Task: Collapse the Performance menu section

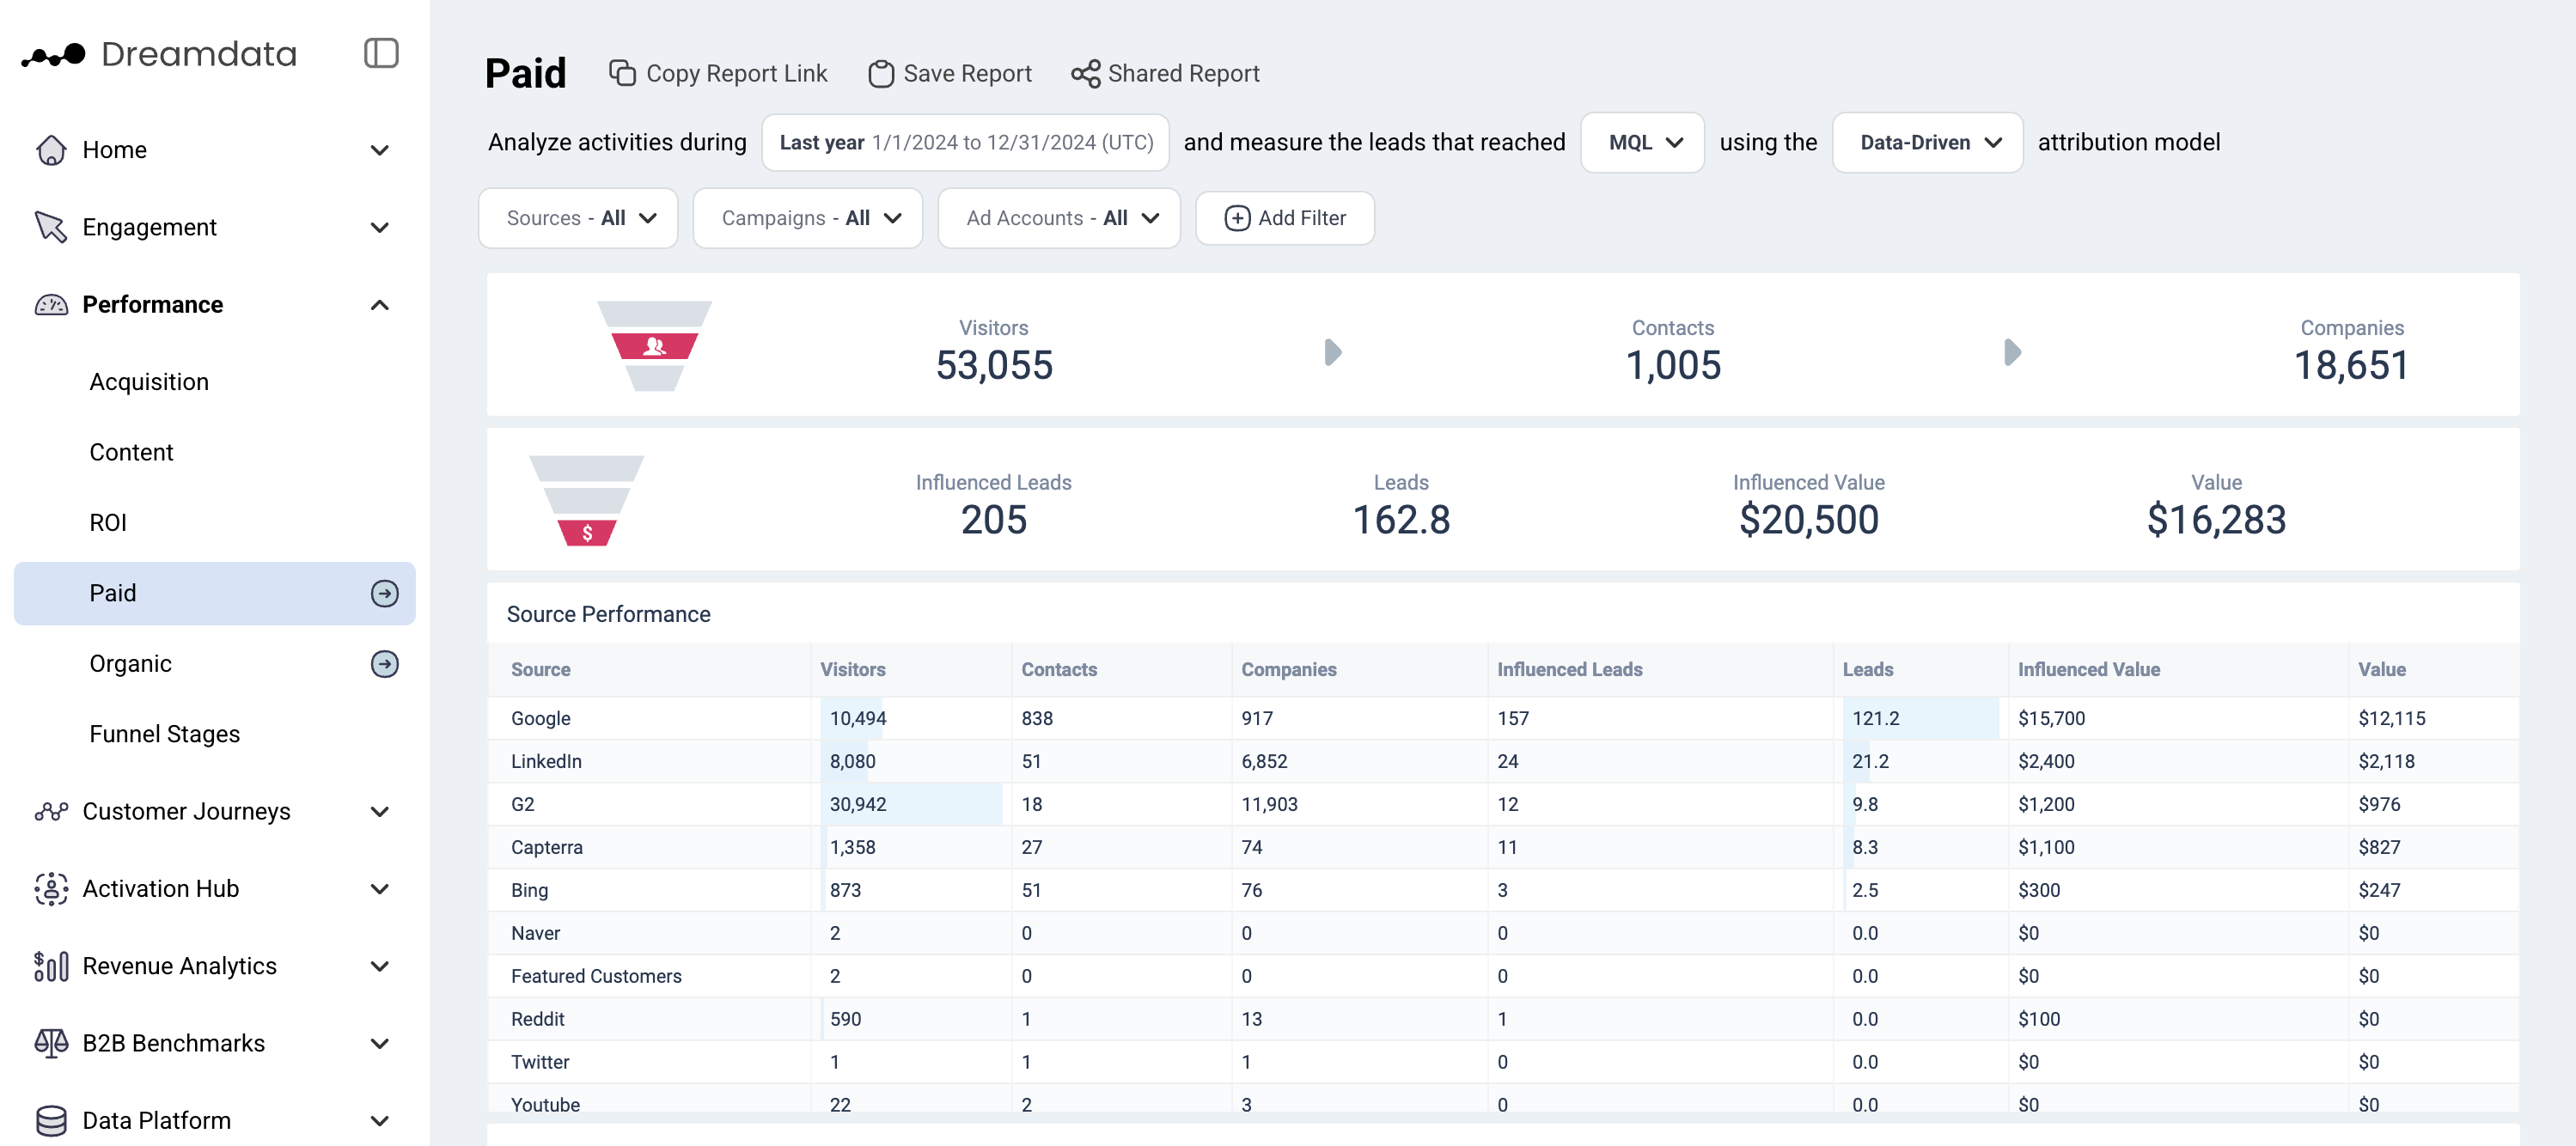Action: (x=379, y=305)
